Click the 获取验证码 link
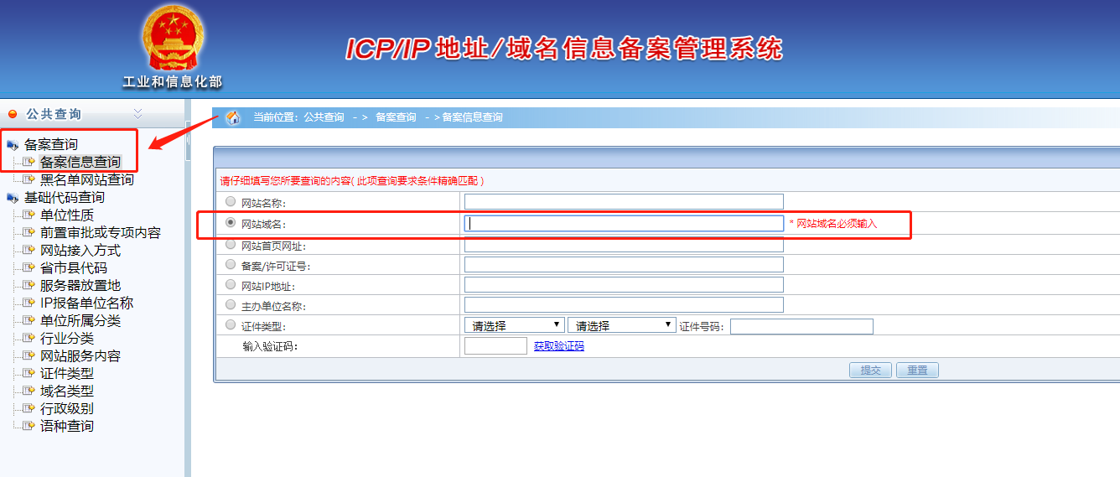The height and width of the screenshot is (477, 1120). point(559,346)
